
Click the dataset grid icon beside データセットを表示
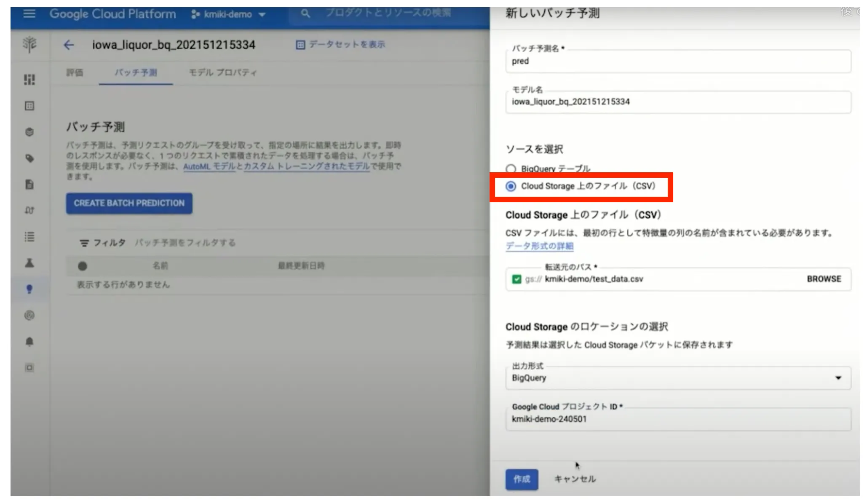coord(300,45)
